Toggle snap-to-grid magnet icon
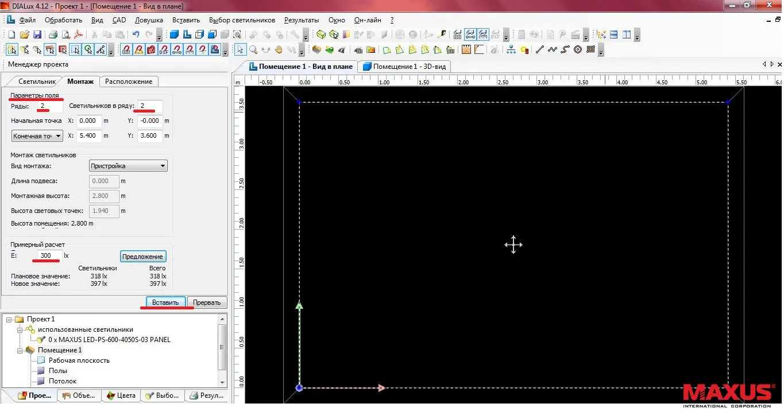The height and width of the screenshot is (419, 784). point(127,49)
